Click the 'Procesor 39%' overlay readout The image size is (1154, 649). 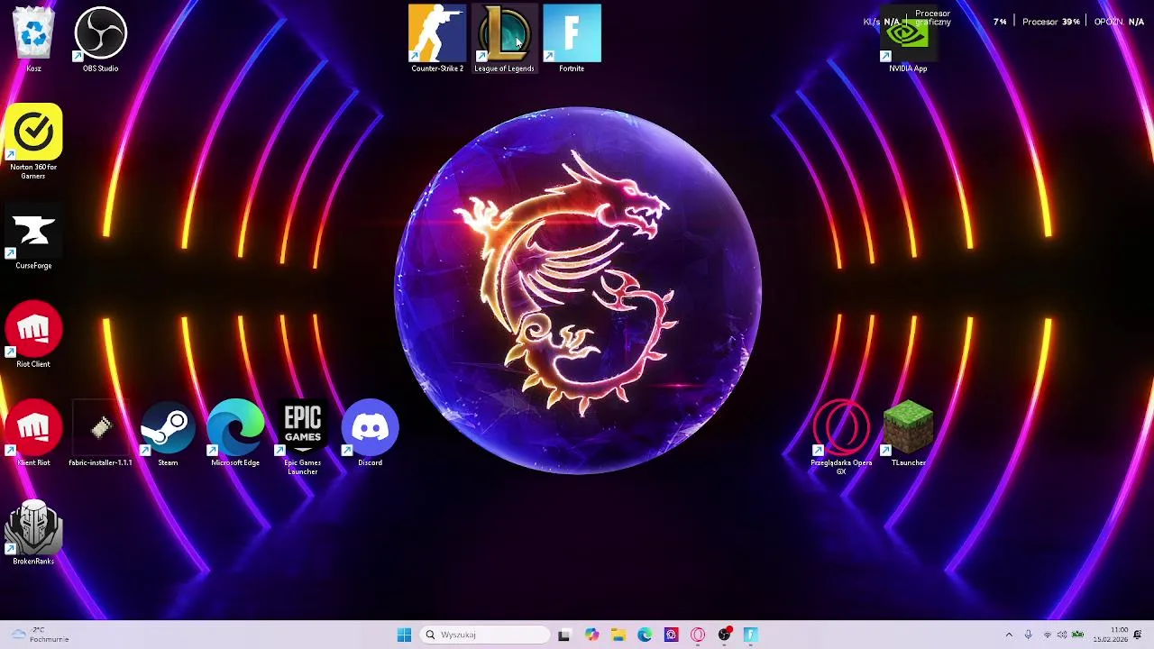1050,22
